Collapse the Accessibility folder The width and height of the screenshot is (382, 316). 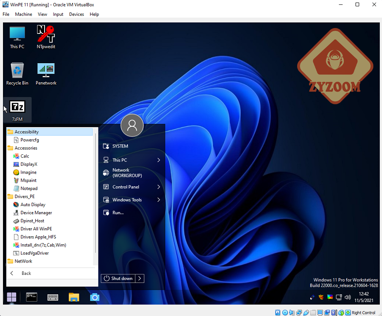(50, 132)
